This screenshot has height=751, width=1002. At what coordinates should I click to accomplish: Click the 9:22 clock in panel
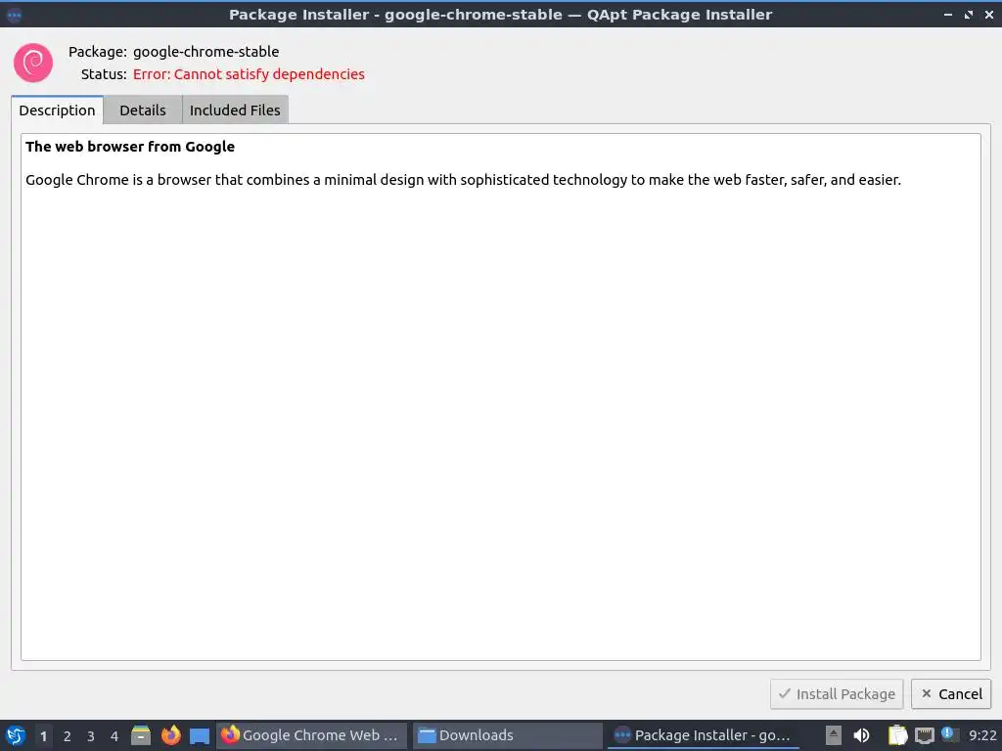click(982, 735)
